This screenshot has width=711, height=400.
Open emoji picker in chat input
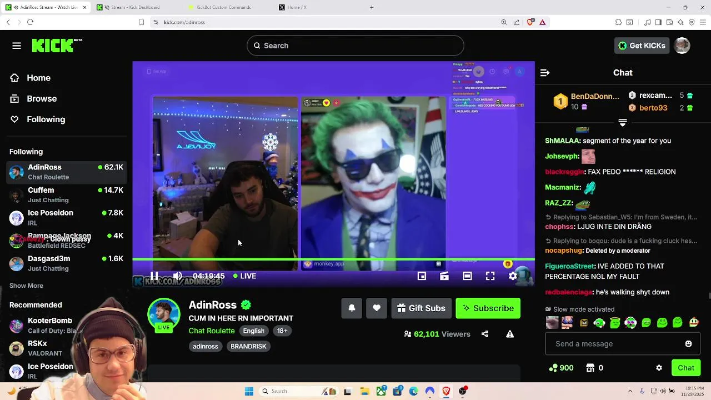click(x=688, y=344)
